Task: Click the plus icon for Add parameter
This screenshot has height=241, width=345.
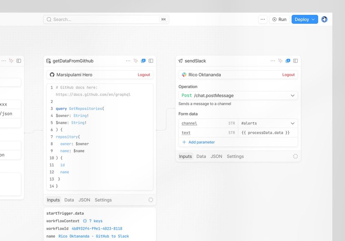Action: [184, 142]
